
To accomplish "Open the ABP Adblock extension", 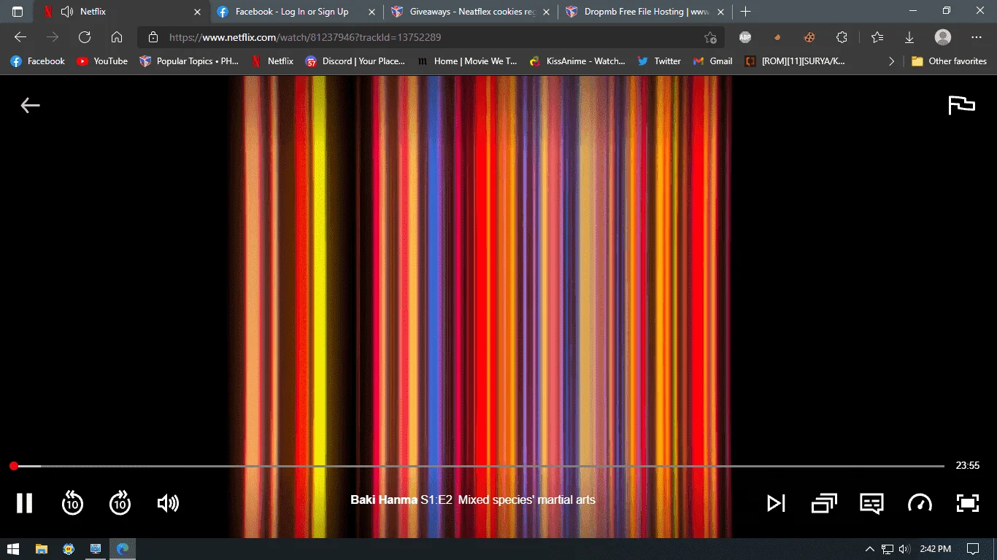I will click(745, 37).
